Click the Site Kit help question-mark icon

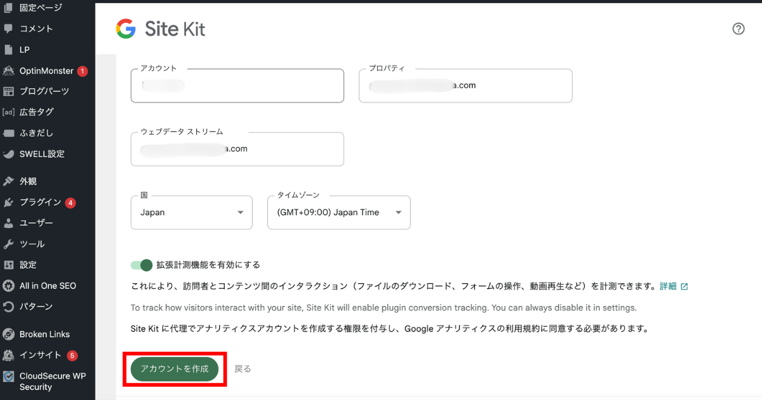tap(739, 29)
